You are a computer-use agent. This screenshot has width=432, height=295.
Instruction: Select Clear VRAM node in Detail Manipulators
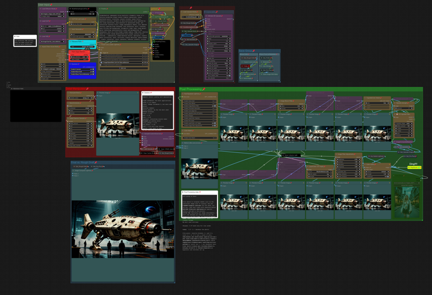coord(166,149)
